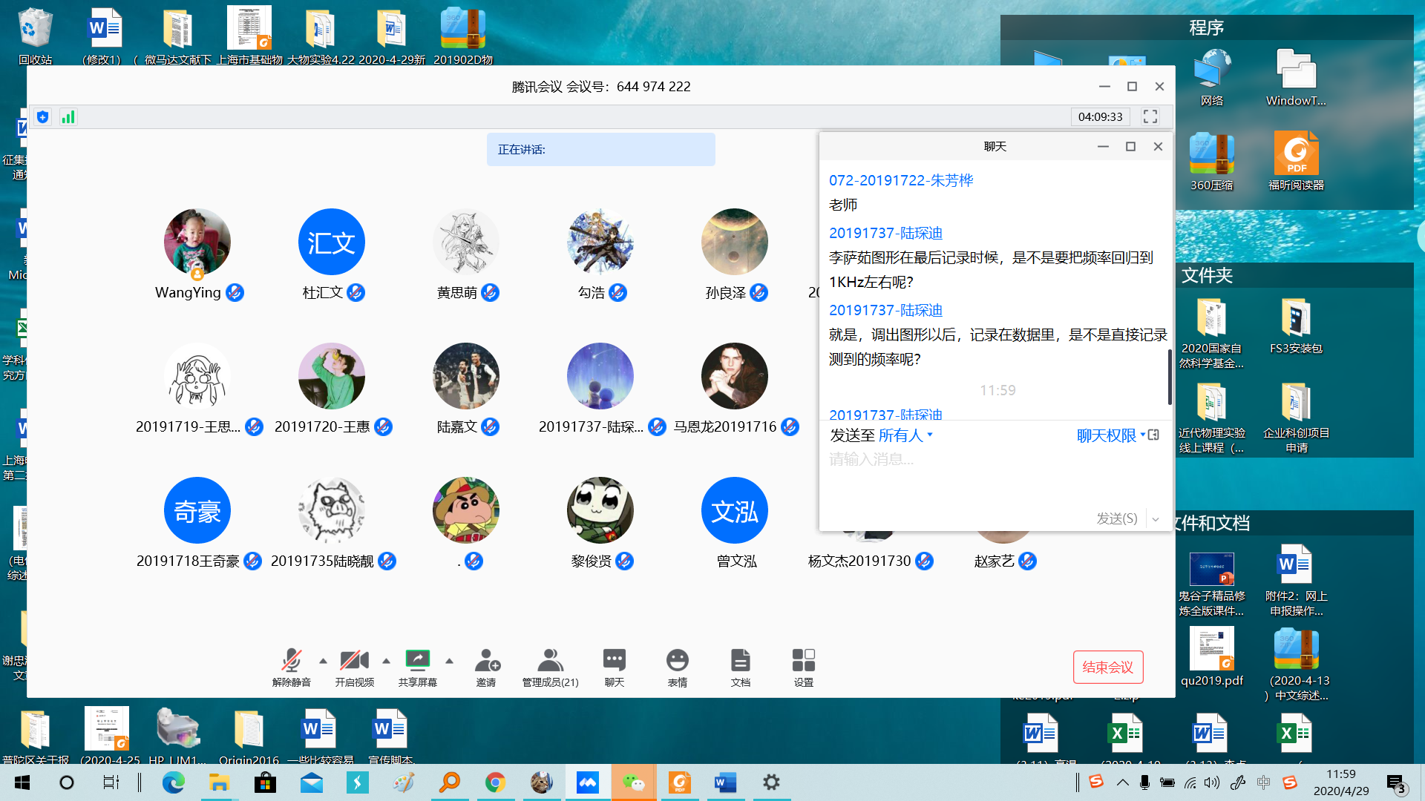Expand audio options arrow beside mute
The image size is (1425, 801).
[323, 660]
